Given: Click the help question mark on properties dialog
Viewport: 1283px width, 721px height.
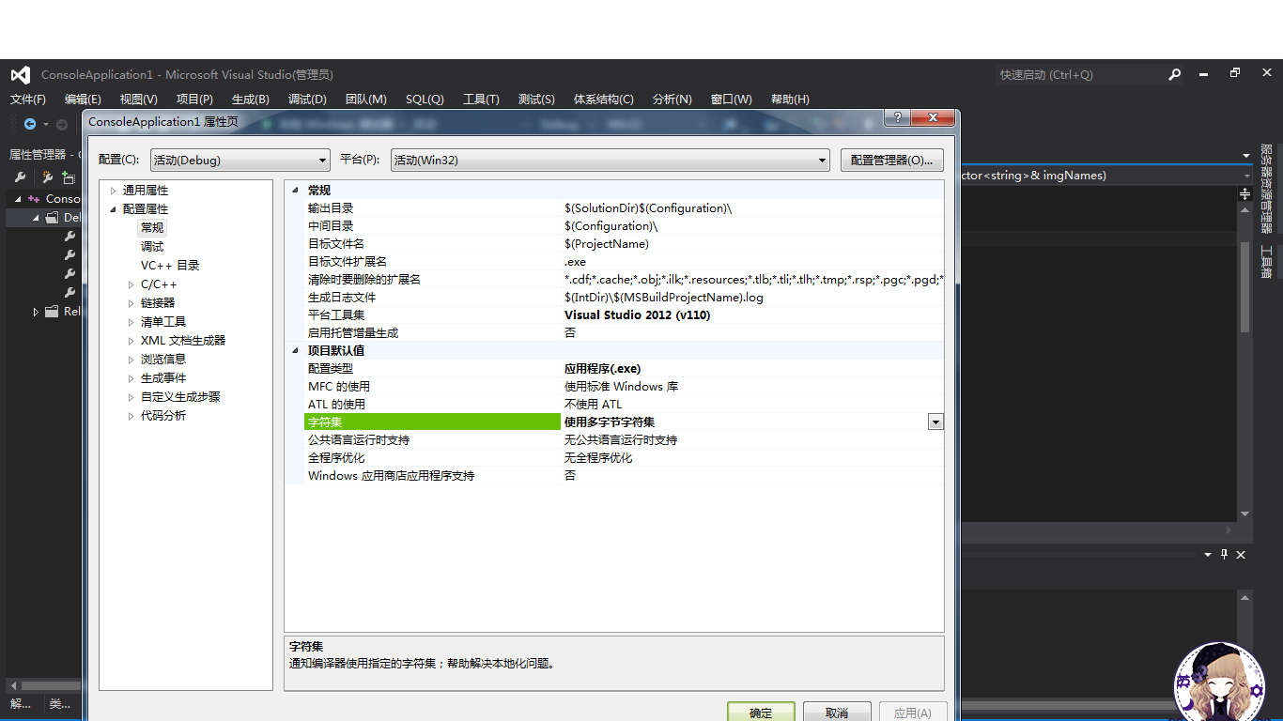Looking at the screenshot, I should pos(896,117).
